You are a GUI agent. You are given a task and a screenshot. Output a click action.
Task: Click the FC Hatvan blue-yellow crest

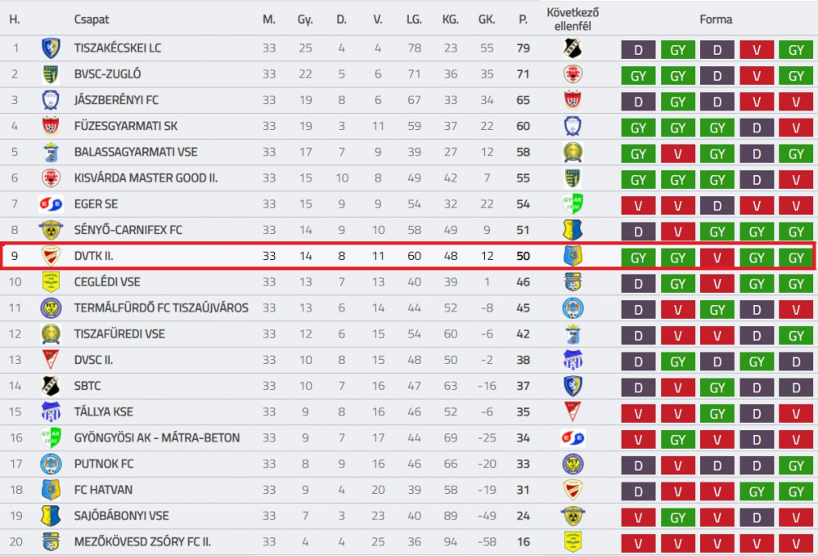51,490
